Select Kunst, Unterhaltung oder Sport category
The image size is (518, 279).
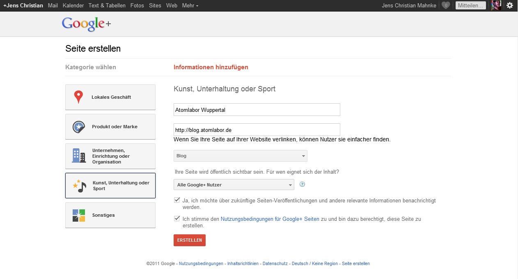110,186
